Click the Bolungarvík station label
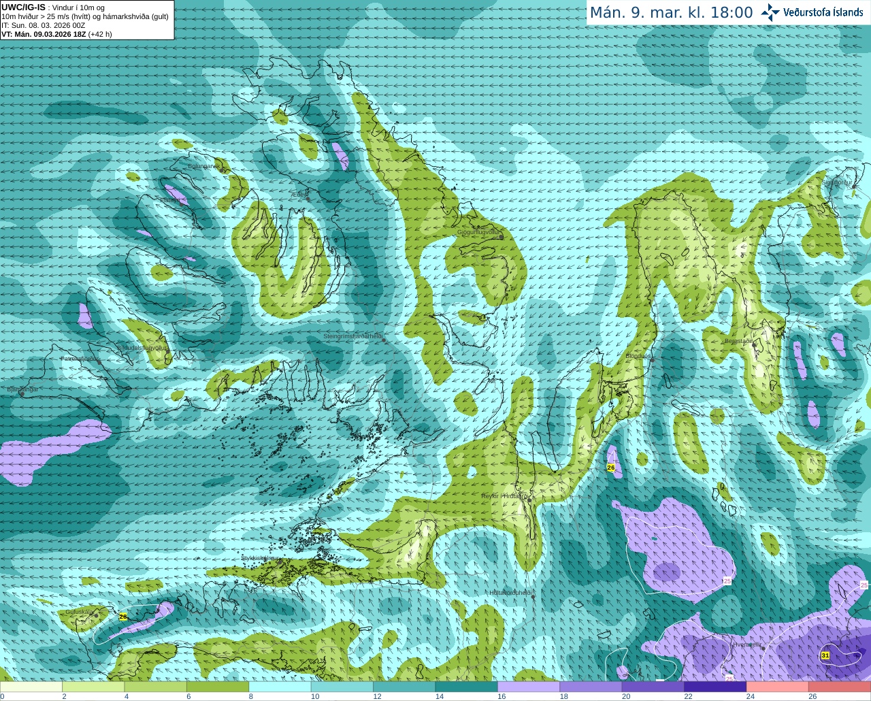Screen dimensions: 871x701 (203, 166)
